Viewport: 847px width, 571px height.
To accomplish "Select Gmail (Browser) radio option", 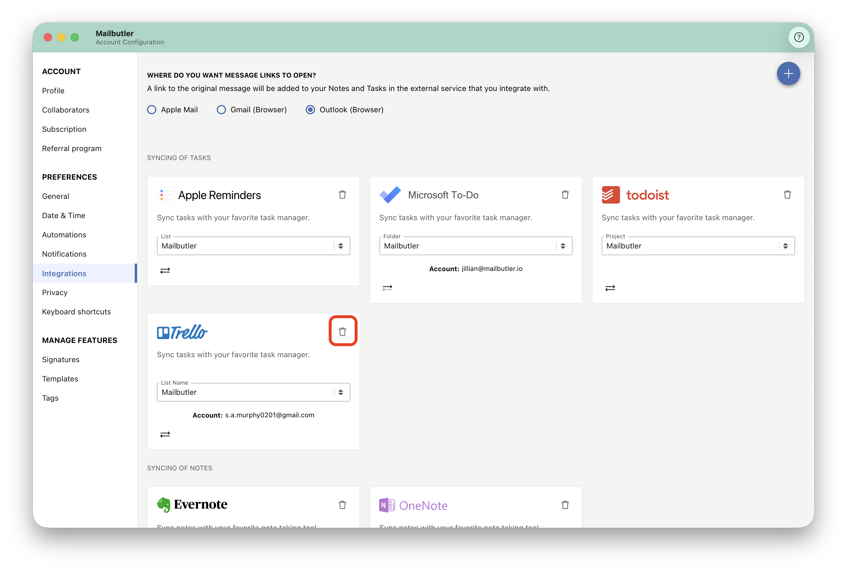I will [221, 110].
